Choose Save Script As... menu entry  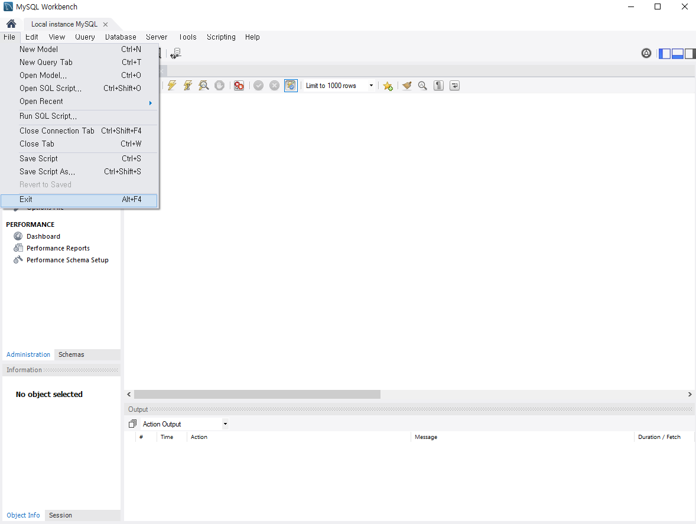pyautogui.click(x=80, y=171)
